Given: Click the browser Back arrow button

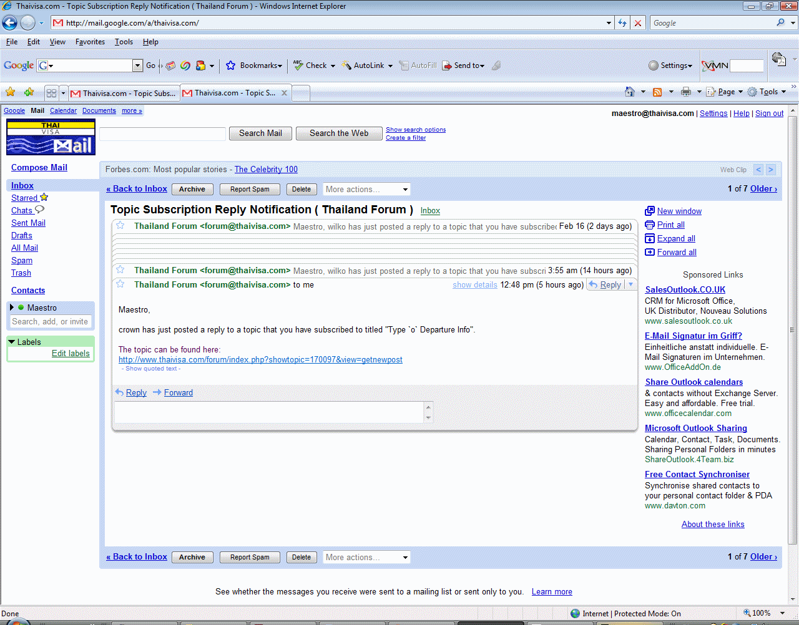Looking at the screenshot, I should click(x=9, y=23).
